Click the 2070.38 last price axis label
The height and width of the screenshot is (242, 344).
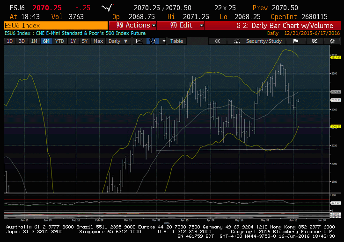[x=336, y=100]
